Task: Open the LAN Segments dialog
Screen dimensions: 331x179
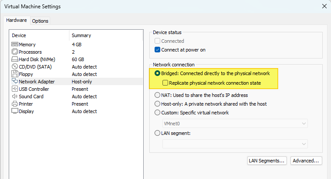Action: pos(267,161)
